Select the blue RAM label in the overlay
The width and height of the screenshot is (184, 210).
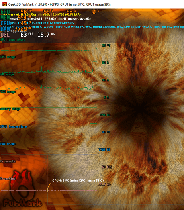5,29
